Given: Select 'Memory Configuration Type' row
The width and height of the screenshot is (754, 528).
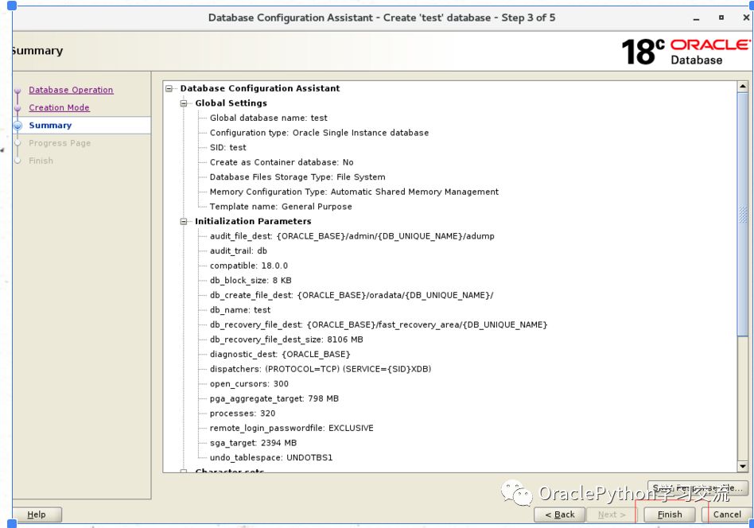Looking at the screenshot, I should [354, 192].
